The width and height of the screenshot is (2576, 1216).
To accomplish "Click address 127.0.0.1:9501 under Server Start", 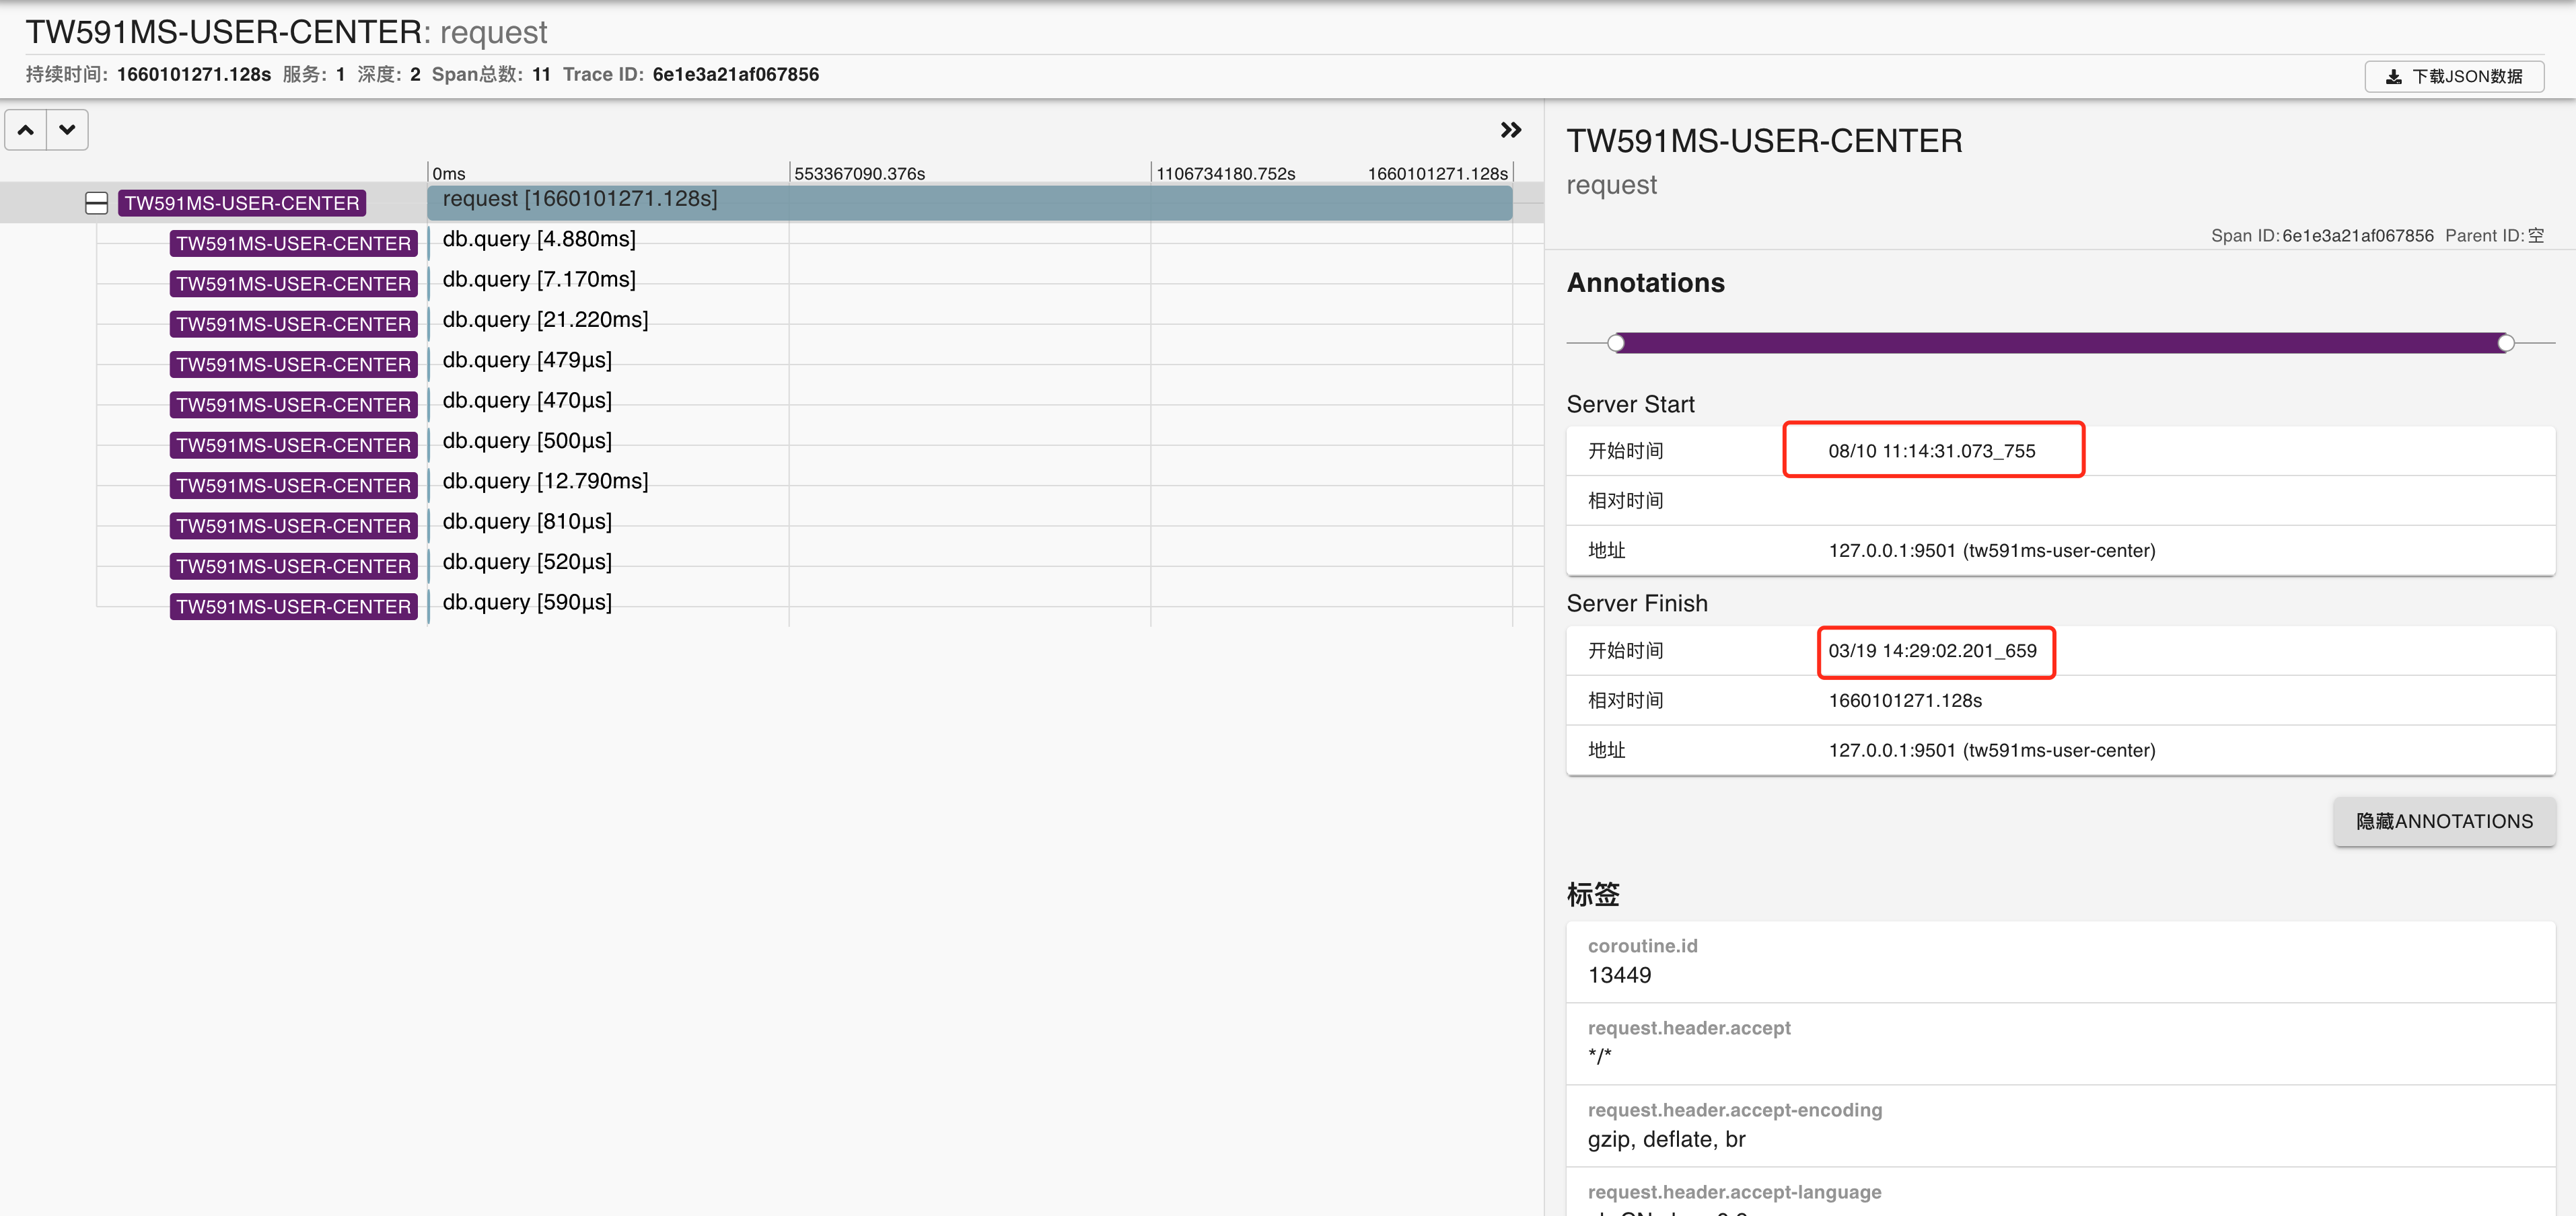I will (1991, 551).
